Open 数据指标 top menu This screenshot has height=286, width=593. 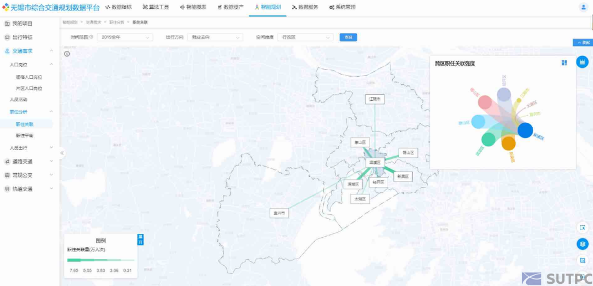(x=119, y=7)
